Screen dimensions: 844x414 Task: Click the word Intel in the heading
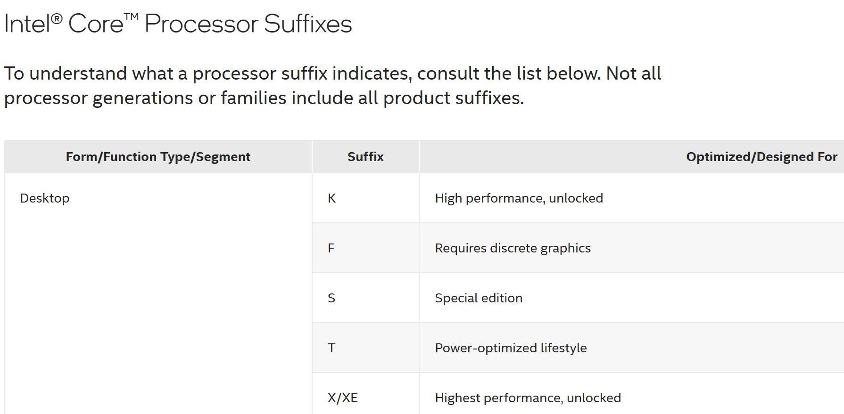click(27, 24)
